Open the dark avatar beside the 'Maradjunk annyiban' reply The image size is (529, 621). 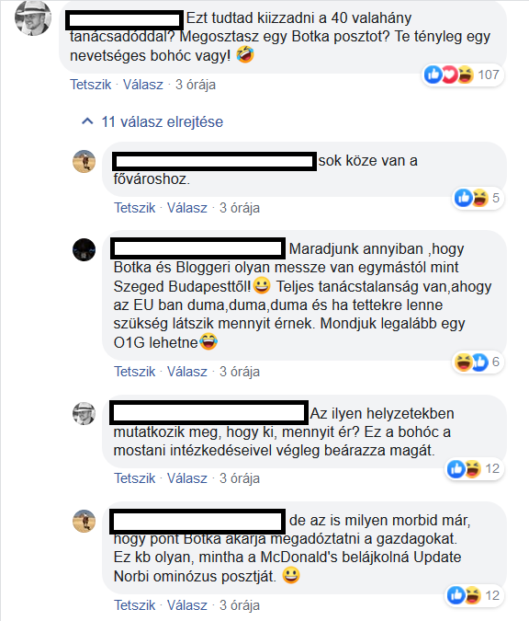pyautogui.click(x=84, y=250)
